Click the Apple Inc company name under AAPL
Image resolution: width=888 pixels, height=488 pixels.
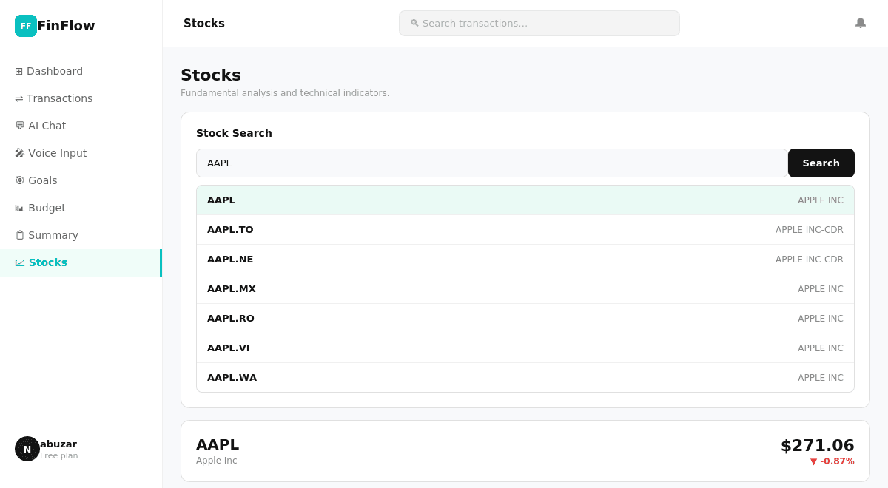pos(217,461)
